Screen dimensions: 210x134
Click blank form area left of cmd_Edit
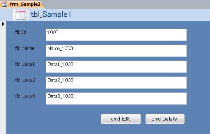tap(53, 119)
